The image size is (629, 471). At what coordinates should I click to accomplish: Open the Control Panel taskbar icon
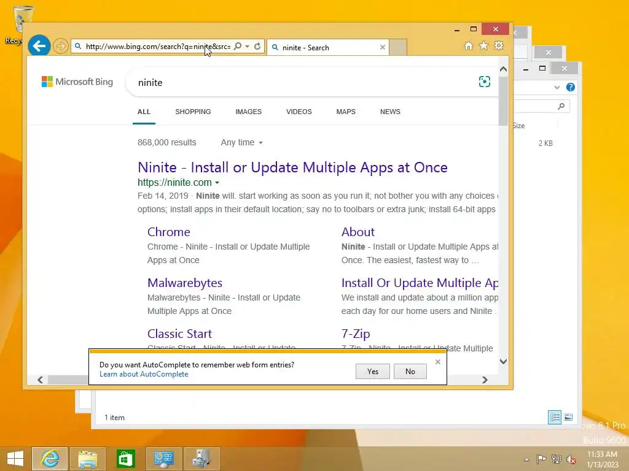coord(163,459)
